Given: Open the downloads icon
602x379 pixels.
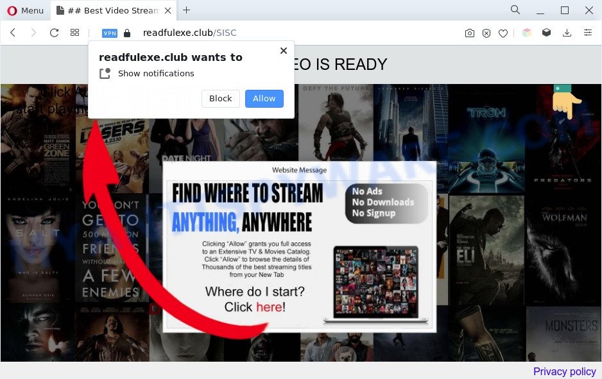Looking at the screenshot, I should pos(567,33).
